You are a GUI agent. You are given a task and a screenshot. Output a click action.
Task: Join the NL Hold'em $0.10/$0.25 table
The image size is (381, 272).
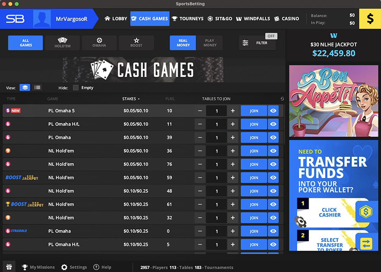pos(254,191)
